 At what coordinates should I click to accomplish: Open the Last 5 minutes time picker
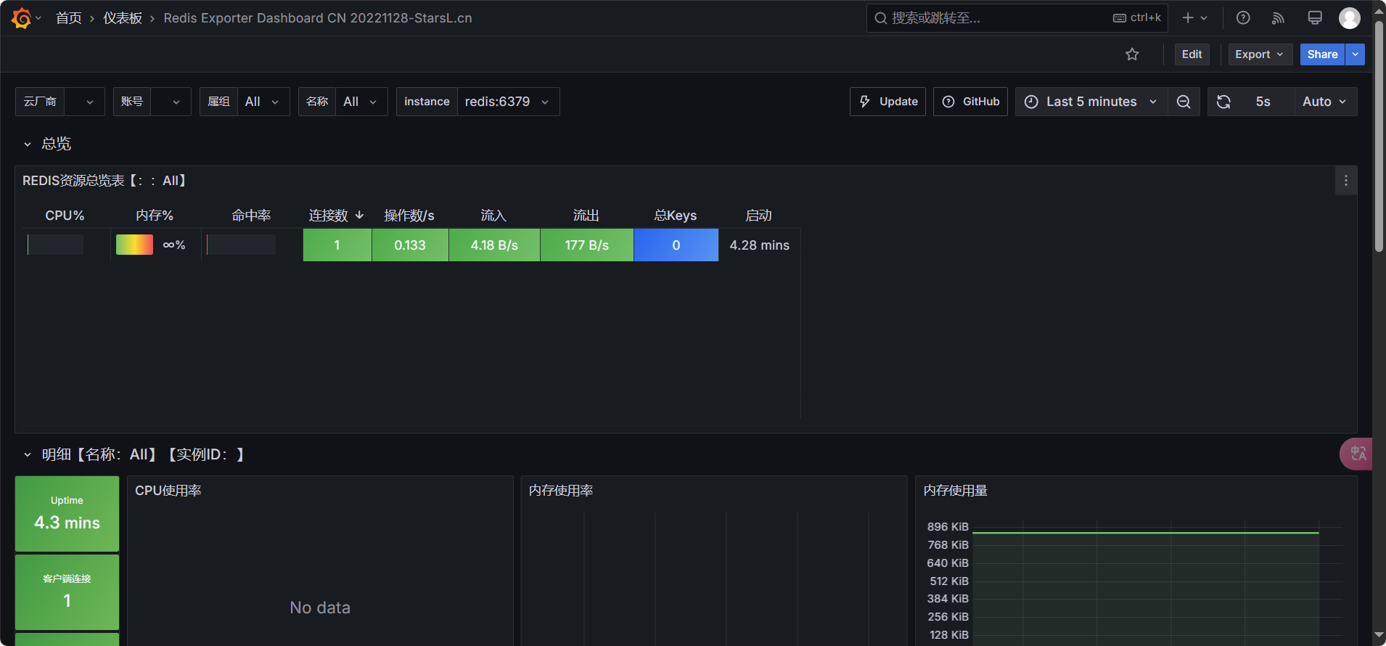click(1091, 102)
